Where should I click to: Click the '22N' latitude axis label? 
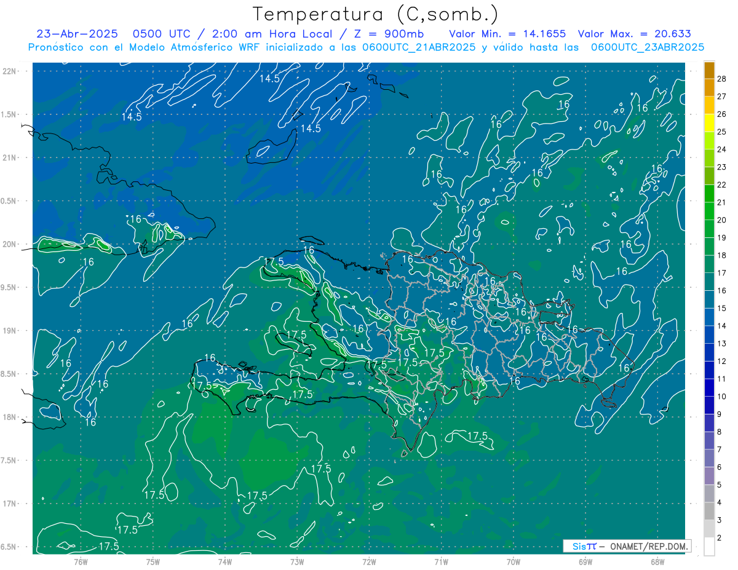(x=9, y=71)
